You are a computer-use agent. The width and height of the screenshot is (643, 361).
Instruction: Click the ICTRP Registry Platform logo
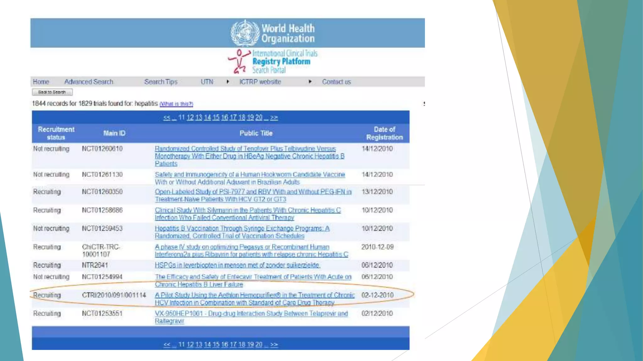pos(273,62)
